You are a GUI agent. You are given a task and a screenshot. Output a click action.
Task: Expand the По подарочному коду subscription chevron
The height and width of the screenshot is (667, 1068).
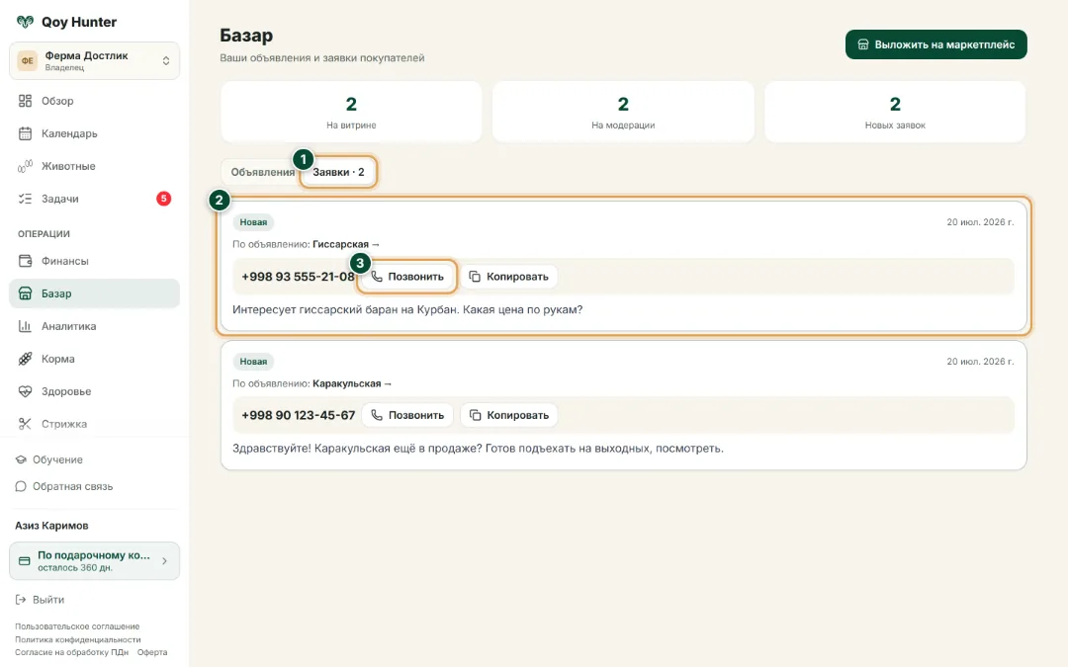click(x=164, y=561)
